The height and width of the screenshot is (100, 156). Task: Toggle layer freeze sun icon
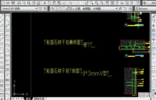pyautogui.click(x=60, y=8)
